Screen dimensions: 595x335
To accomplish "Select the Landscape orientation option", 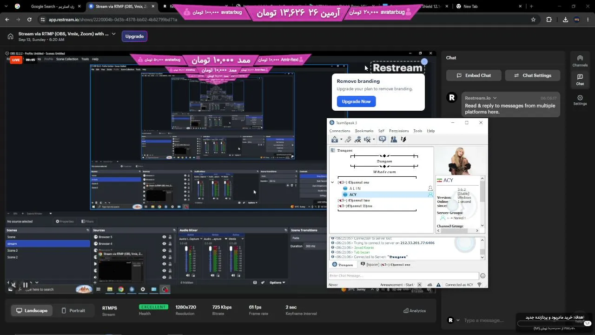I will point(32,310).
